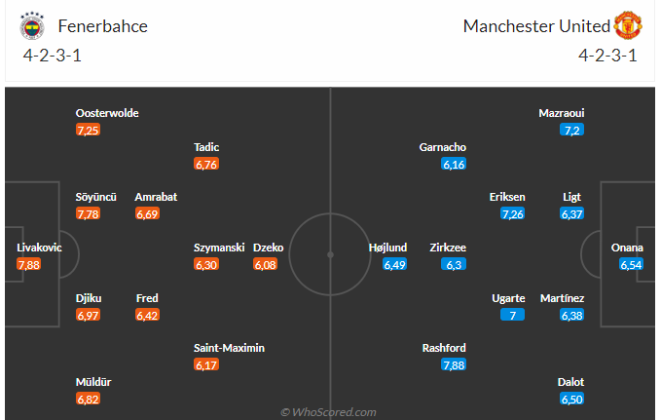The image size is (661, 420).
Task: Select Fenerbahce team name
Action: tap(102, 26)
